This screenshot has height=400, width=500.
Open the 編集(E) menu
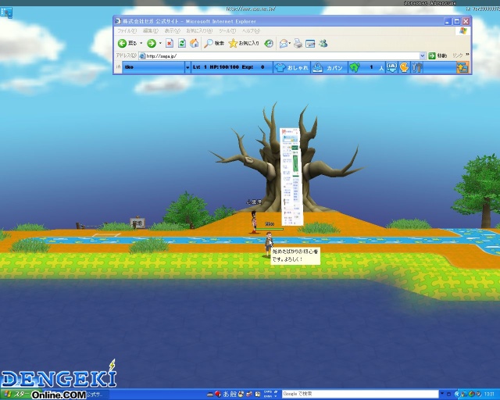coord(151,31)
